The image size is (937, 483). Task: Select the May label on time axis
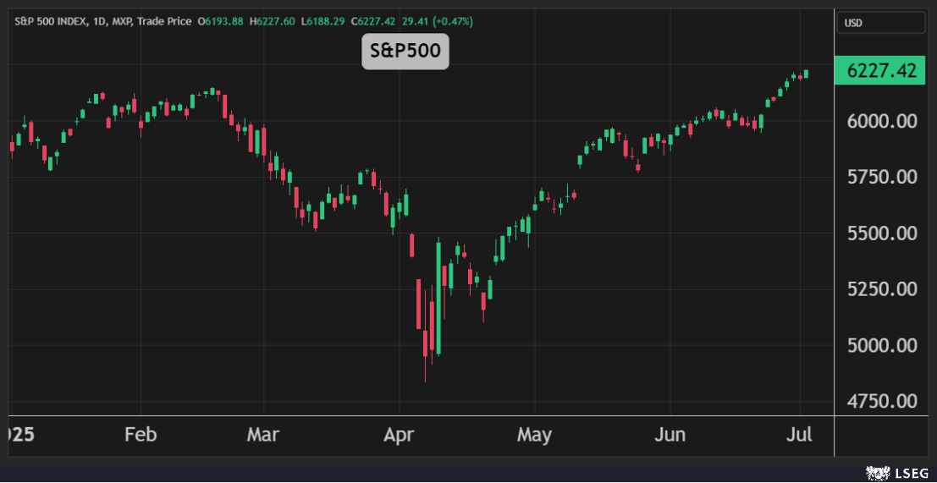pos(534,436)
